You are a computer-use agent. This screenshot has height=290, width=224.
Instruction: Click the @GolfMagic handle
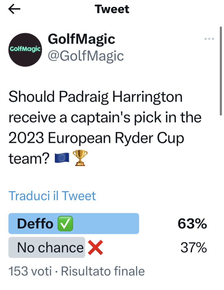coord(86,56)
